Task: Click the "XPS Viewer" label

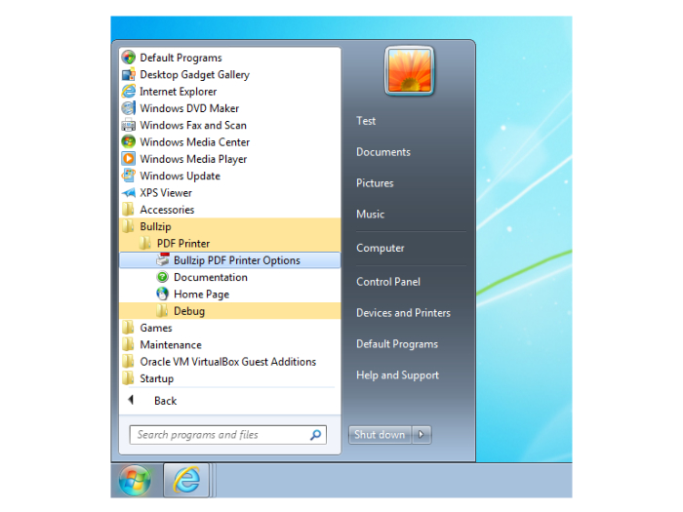Action: [166, 193]
